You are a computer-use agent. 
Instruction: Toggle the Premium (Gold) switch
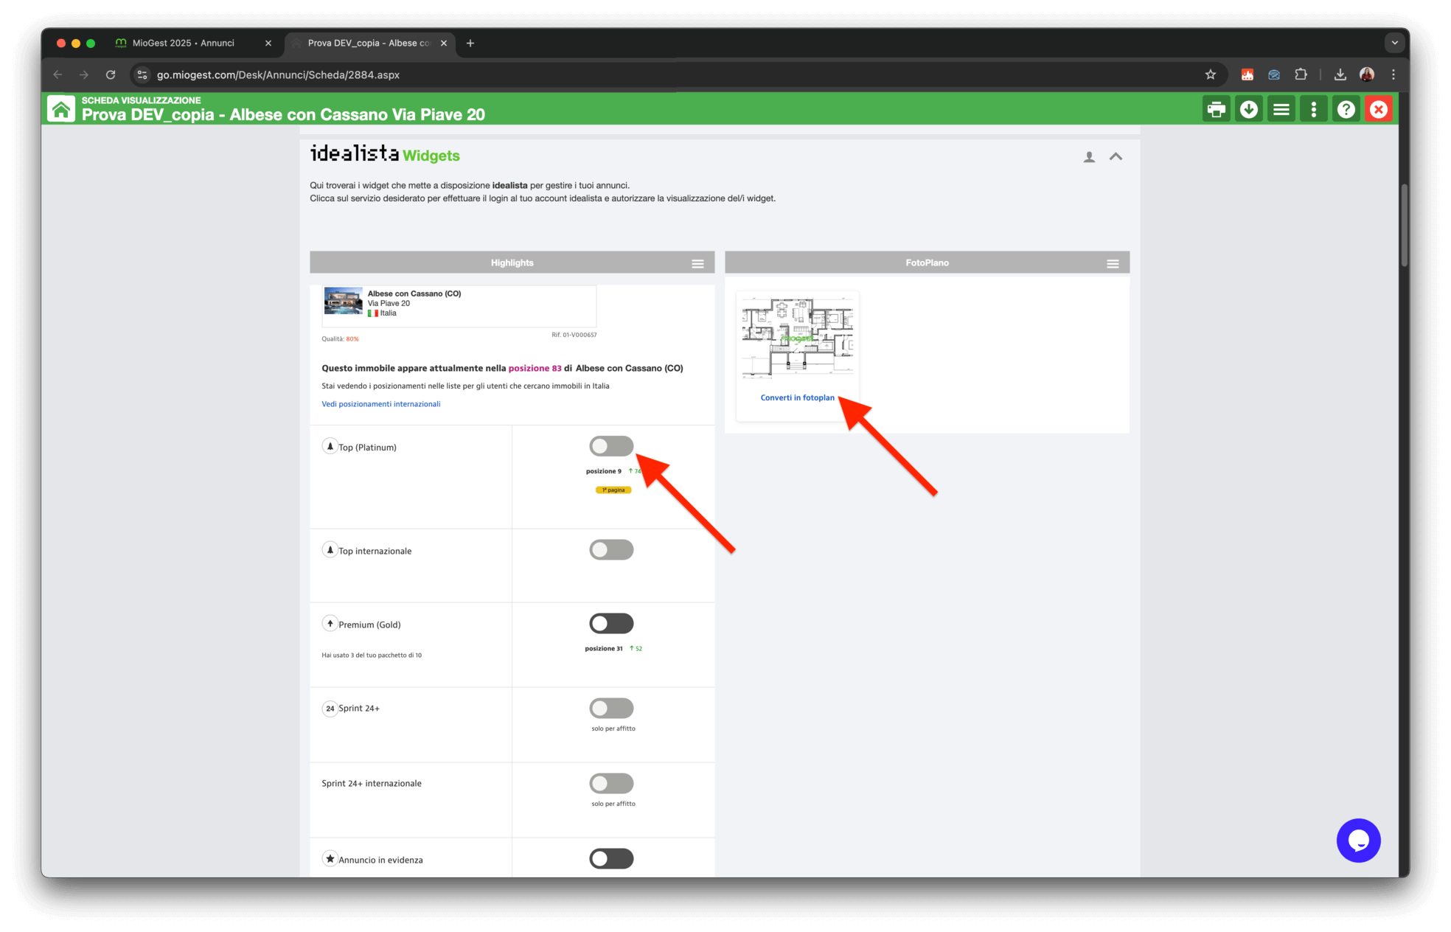coord(611,623)
